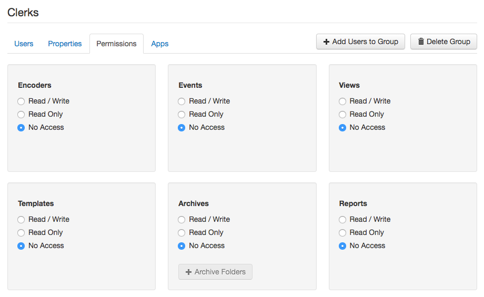This screenshot has width=484, height=297.
Task: Switch to the Properties tab
Action: coord(65,44)
